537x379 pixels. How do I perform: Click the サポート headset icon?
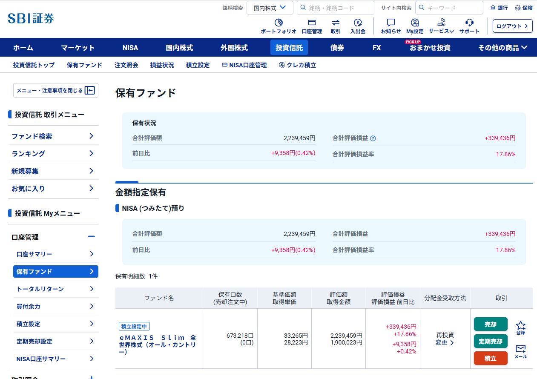[469, 23]
